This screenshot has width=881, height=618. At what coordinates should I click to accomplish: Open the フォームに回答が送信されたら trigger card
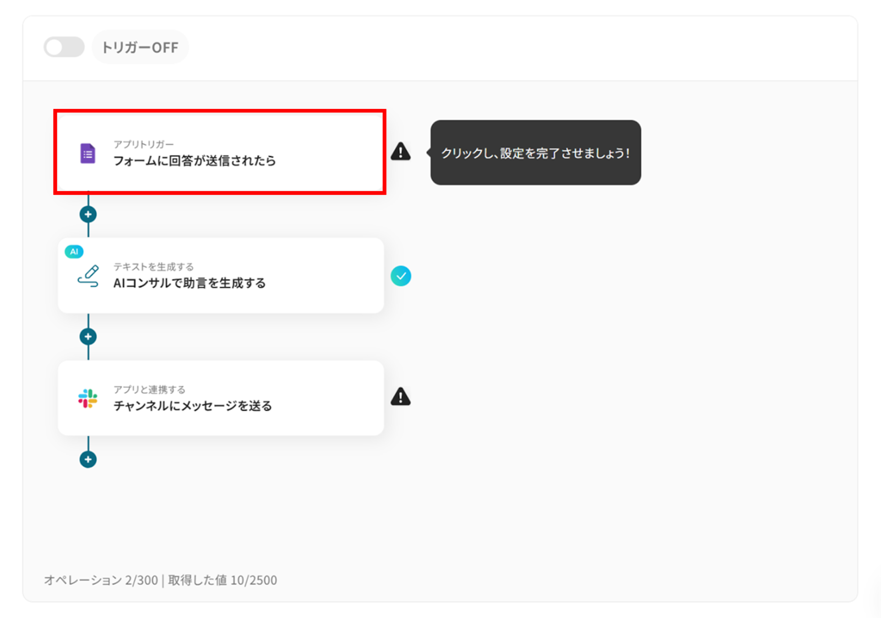coord(220,152)
